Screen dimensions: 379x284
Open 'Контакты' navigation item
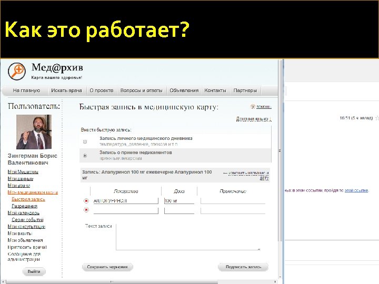click(215, 90)
